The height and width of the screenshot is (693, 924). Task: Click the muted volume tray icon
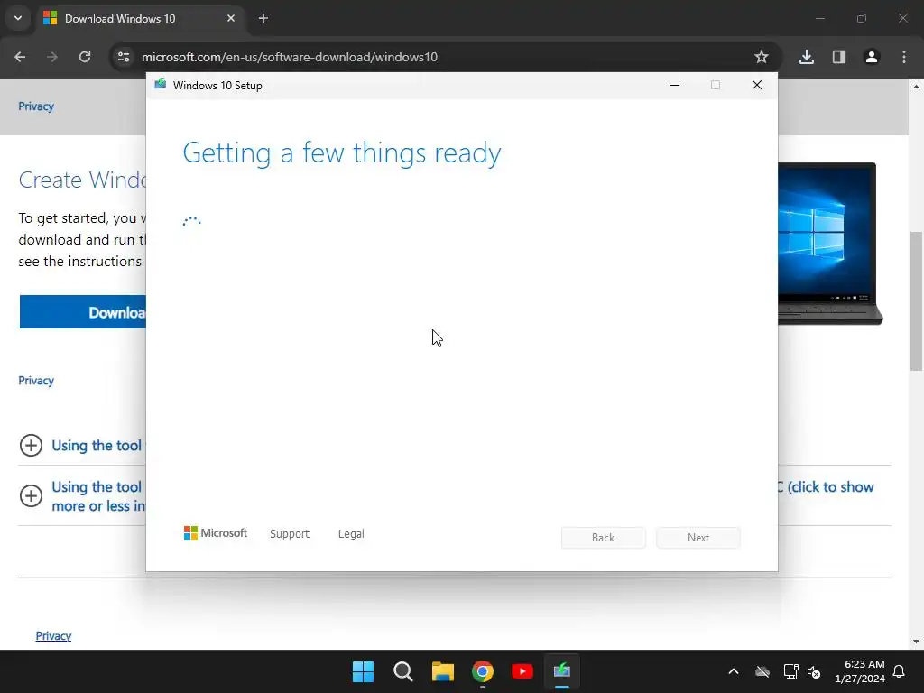click(x=815, y=671)
